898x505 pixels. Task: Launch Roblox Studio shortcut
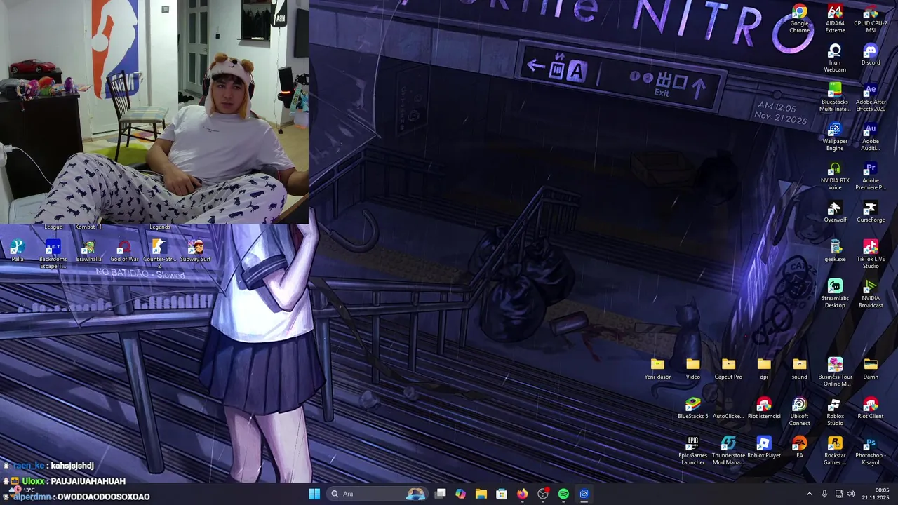pyautogui.click(x=835, y=412)
